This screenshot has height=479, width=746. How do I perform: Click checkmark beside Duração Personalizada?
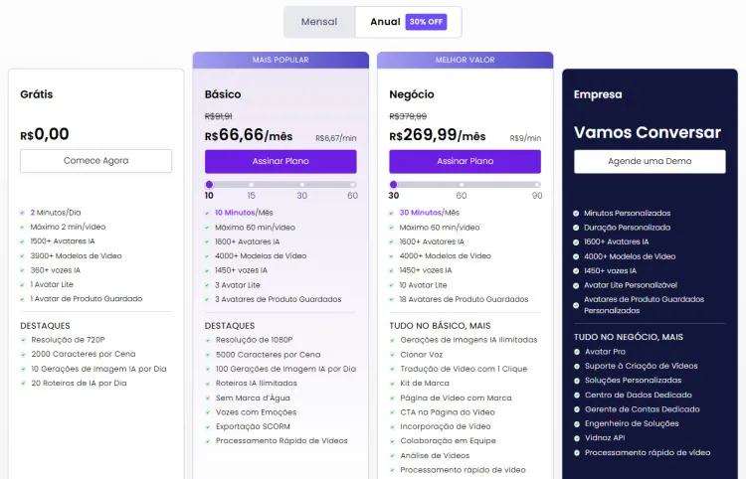point(576,229)
